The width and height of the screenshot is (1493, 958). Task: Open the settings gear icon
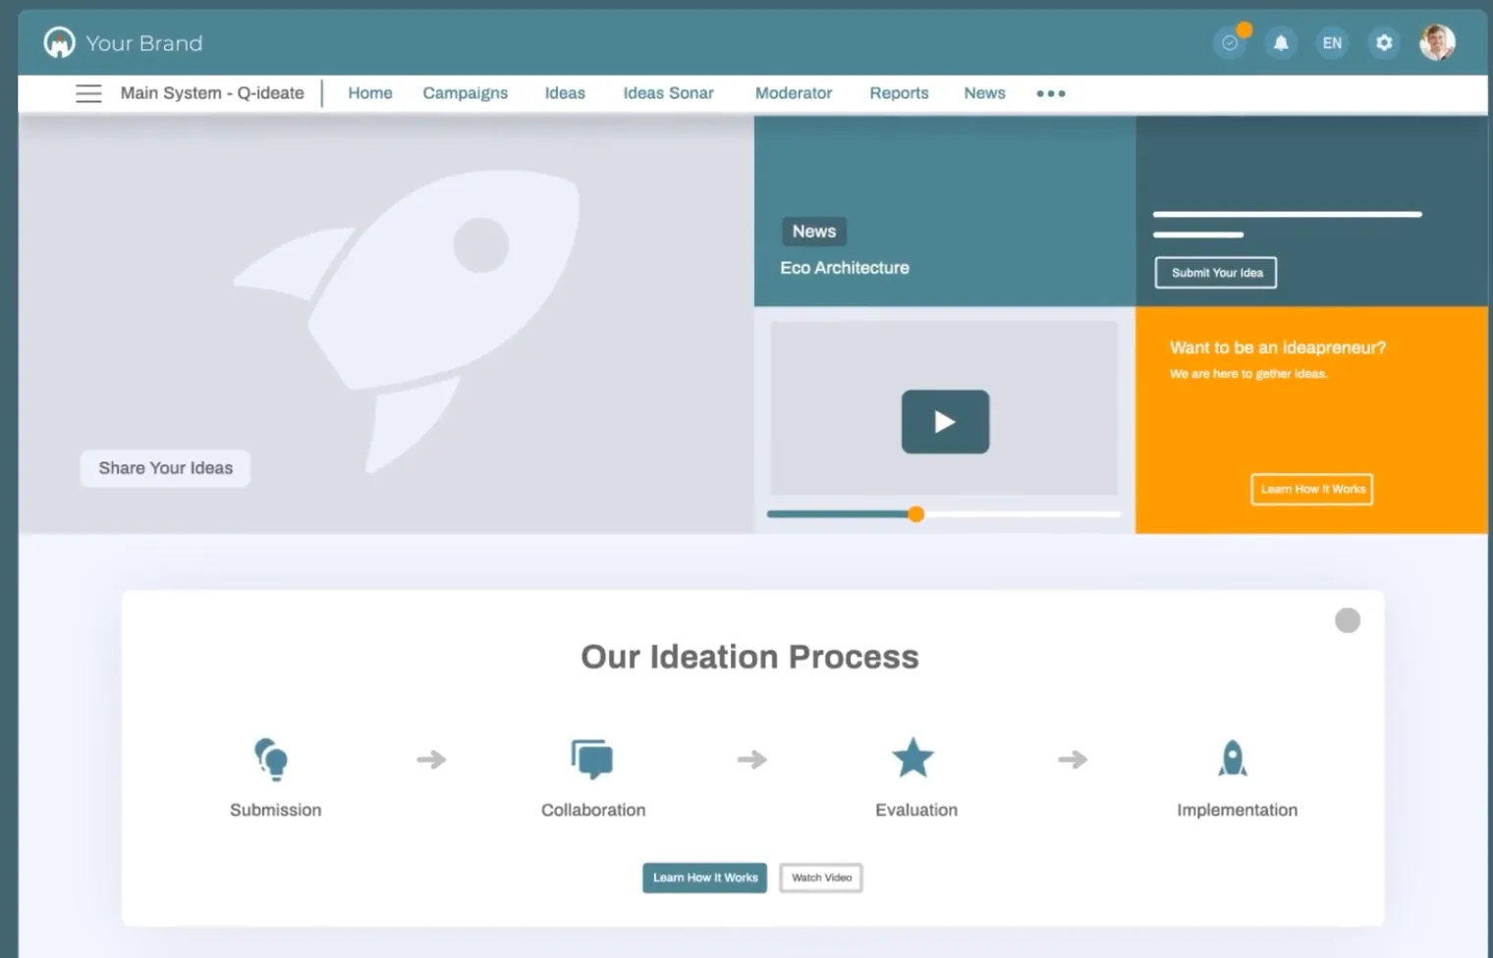(x=1384, y=43)
